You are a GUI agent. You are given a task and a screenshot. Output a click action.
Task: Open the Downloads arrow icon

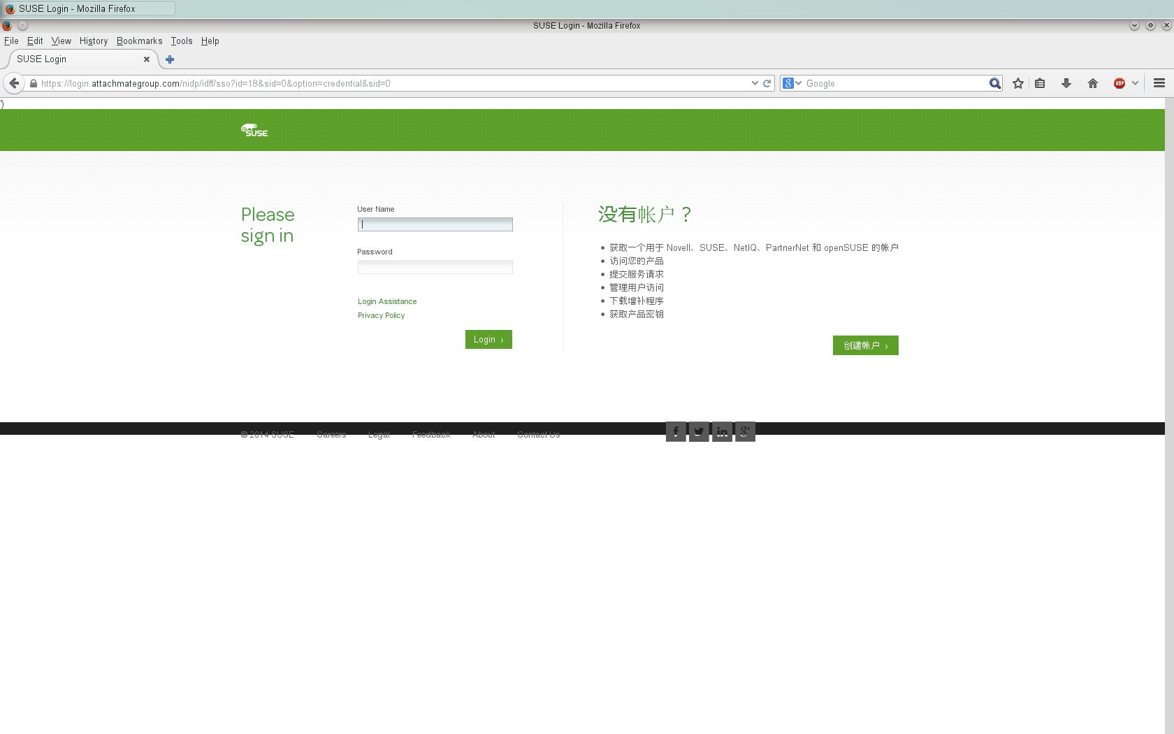[x=1066, y=83]
